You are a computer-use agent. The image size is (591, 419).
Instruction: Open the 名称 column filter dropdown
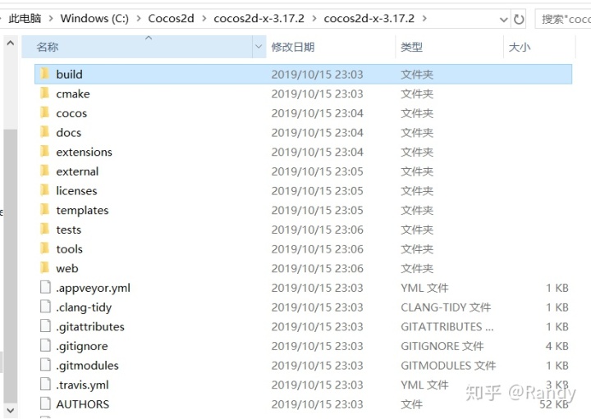click(259, 47)
